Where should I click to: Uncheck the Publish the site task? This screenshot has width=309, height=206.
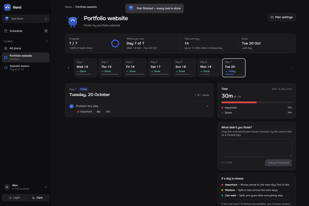tap(72, 106)
